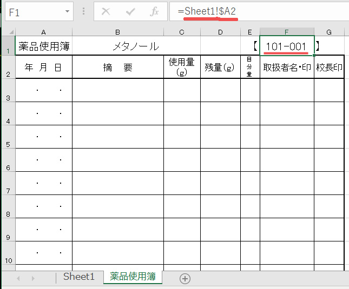349x289 pixels.
Task: Select column B header
Action: click(x=117, y=32)
